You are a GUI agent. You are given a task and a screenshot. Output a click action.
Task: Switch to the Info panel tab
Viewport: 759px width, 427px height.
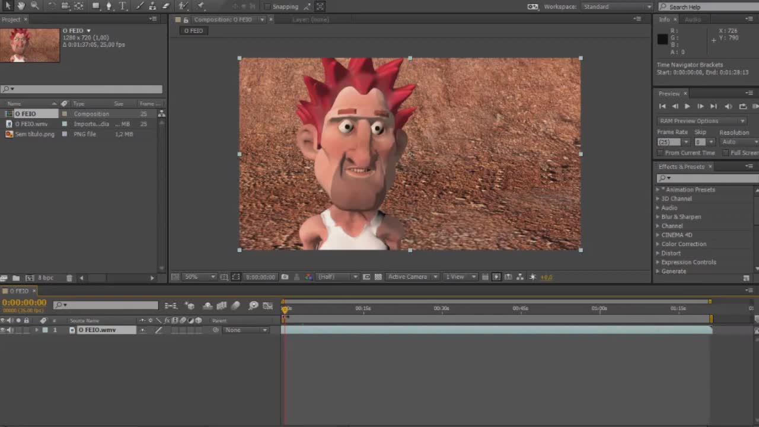pyautogui.click(x=664, y=20)
